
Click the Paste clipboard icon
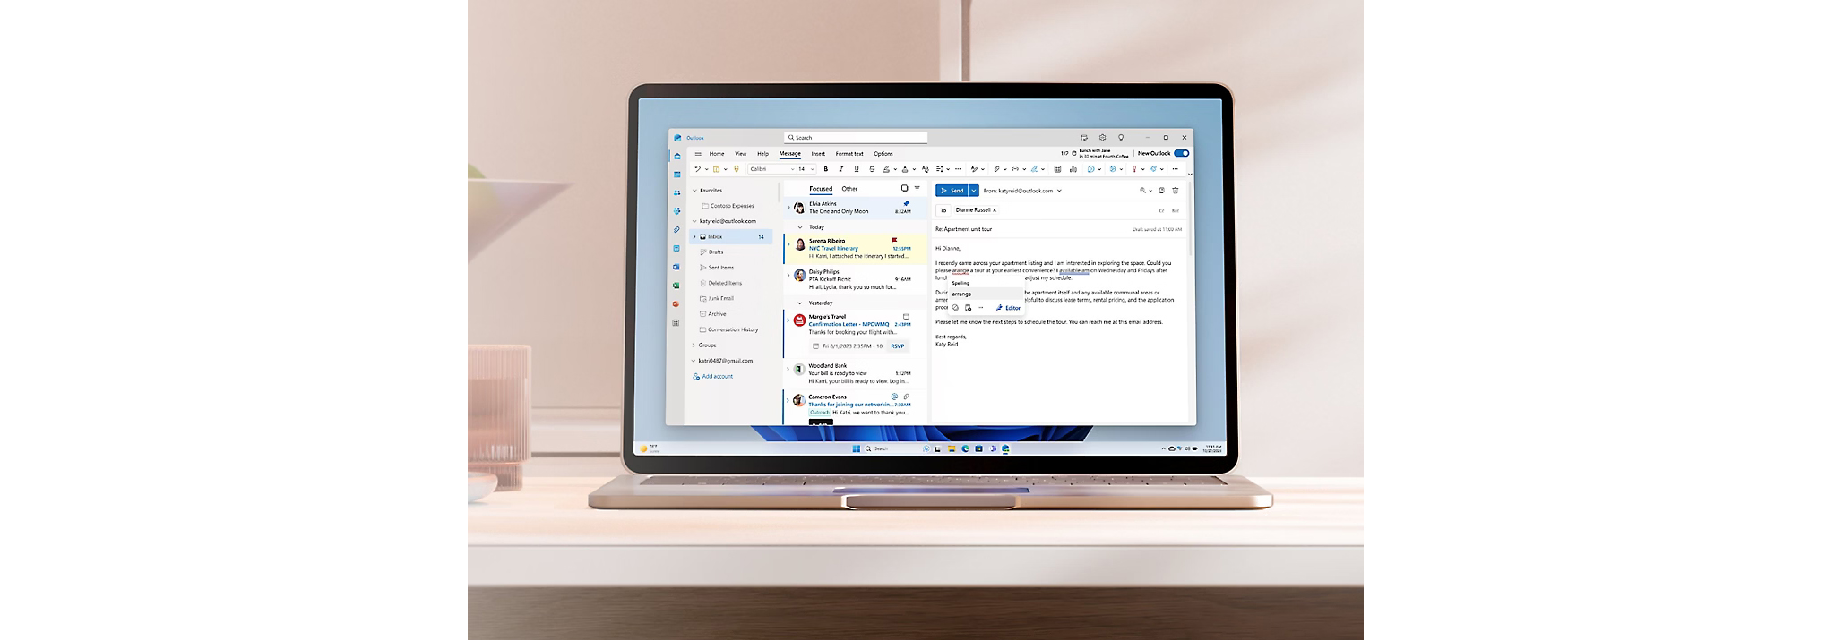click(716, 169)
